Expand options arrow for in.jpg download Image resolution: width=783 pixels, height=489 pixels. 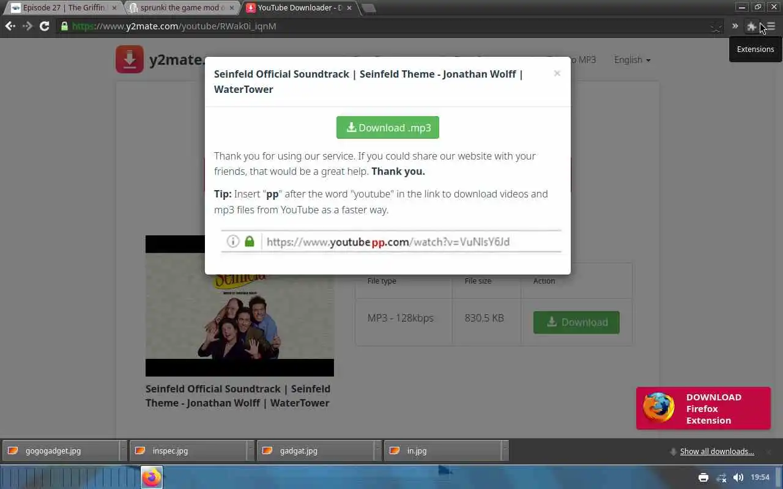(x=505, y=450)
